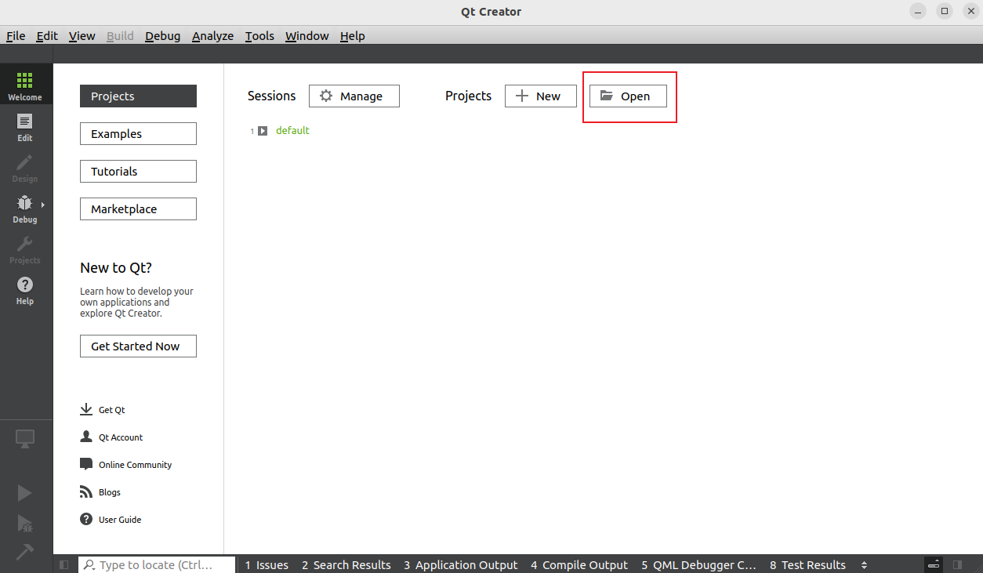Click the kit selector monitor icon
Screen dimensions: 983x573
(x=25, y=439)
